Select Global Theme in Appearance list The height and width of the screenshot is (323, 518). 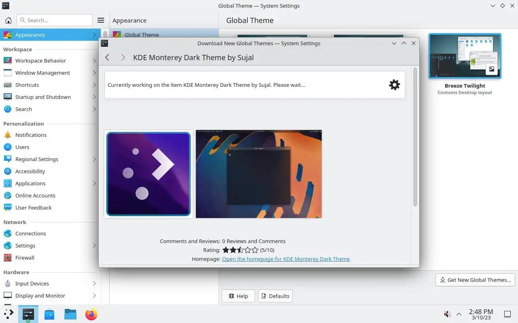coord(164,34)
